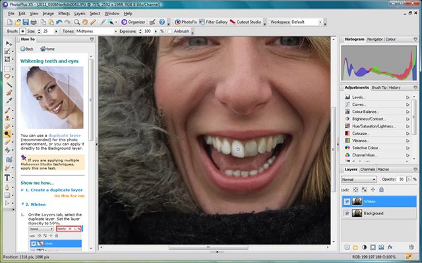This screenshot has width=422, height=263.
Task: Click the layer Opacity value field
Action: click(402, 179)
